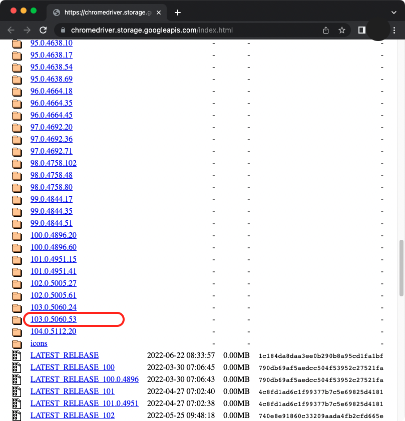Open the 101.0.4951.15 folder link

[54, 259]
